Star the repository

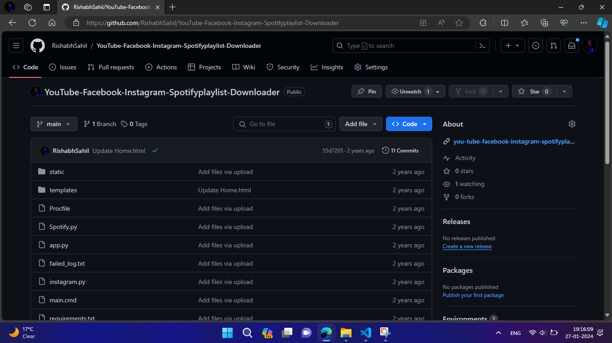pos(534,91)
